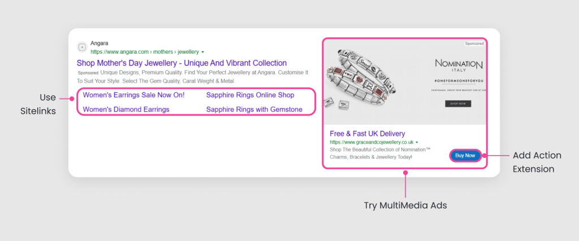Click the https://www.graceandcojewellery.co.uk URL text
Viewport: 579px width, 241px height.
coord(371,142)
